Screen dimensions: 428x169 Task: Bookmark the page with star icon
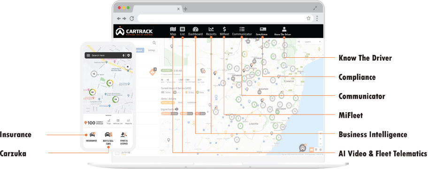click(308, 18)
